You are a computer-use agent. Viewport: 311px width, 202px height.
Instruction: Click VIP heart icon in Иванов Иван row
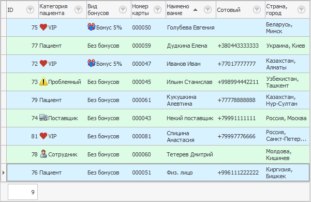[x=43, y=64]
